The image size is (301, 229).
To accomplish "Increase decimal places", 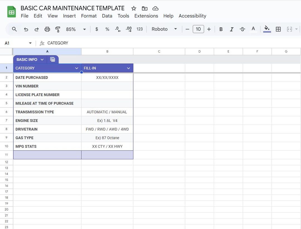I will [128, 29].
